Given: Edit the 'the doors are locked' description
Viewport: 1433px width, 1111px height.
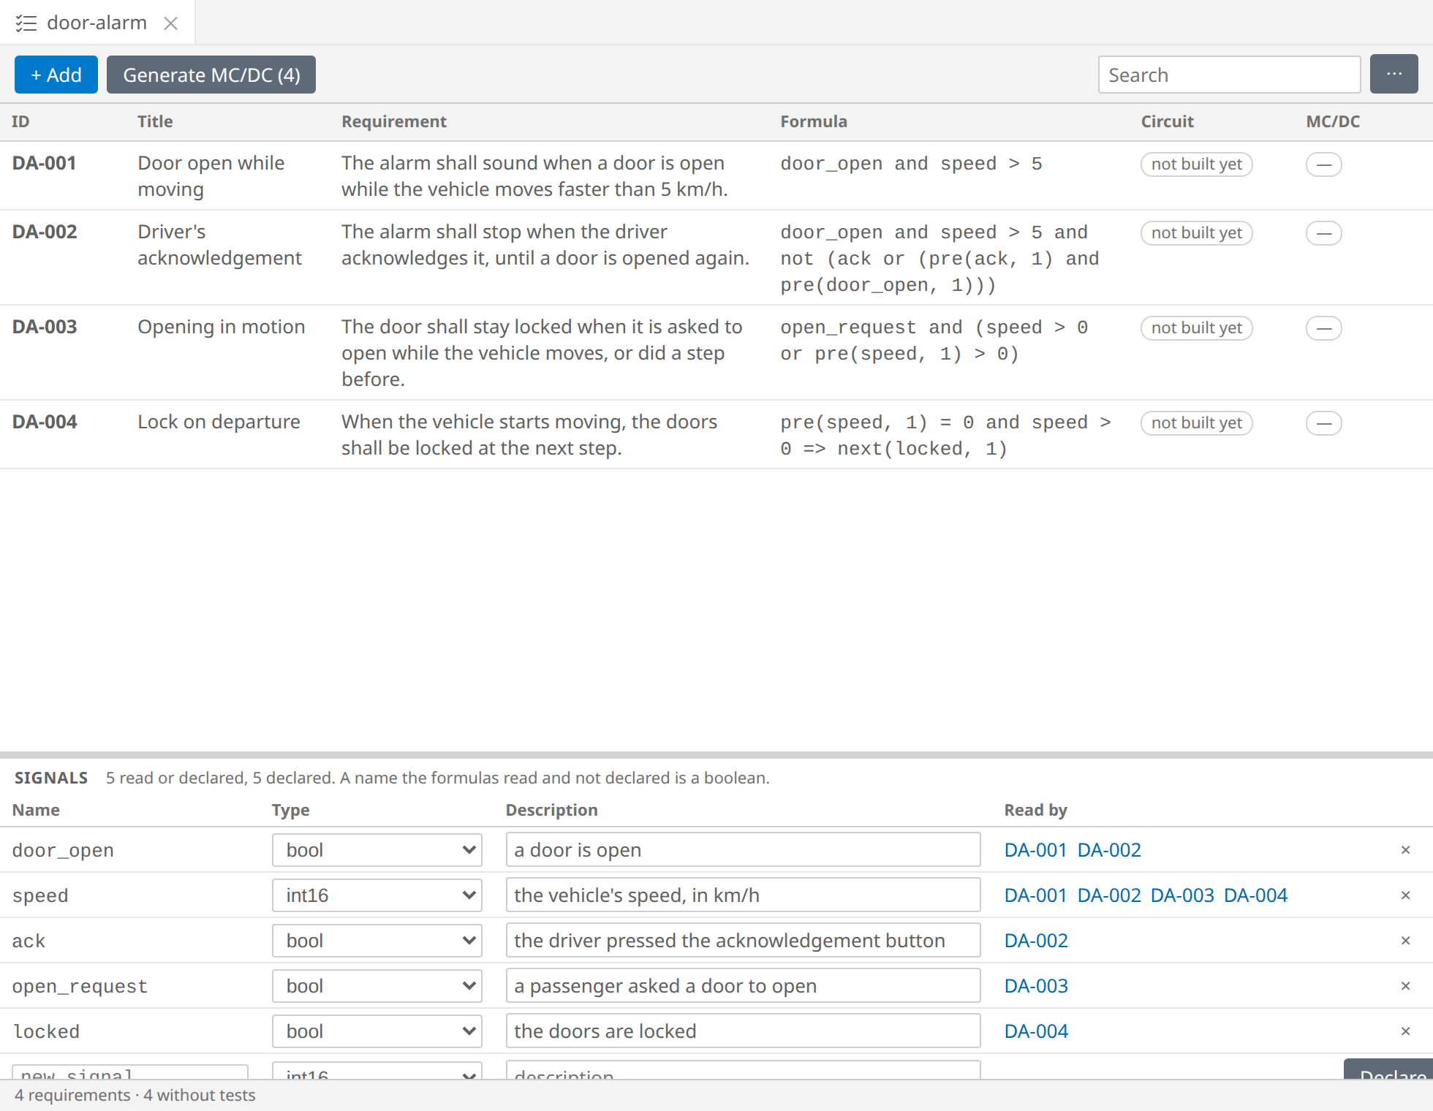Looking at the screenshot, I should point(743,1031).
